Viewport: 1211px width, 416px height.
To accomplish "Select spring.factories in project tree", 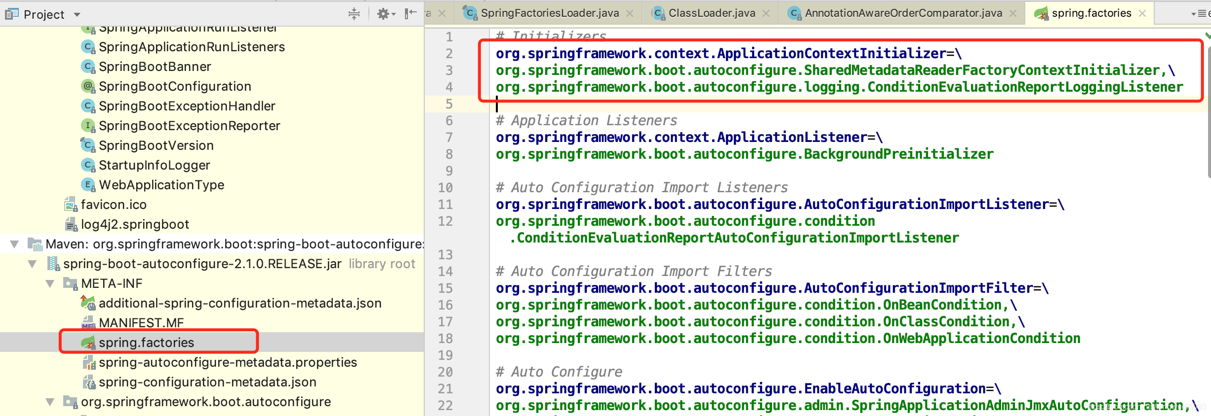I will point(146,343).
